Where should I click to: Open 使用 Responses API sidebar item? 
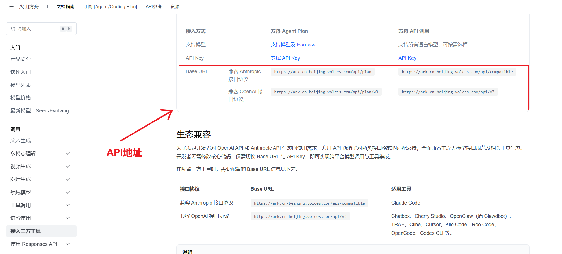click(x=34, y=244)
